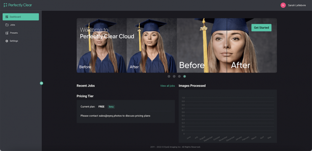Open the Jobs menu item
This screenshot has height=151, width=312.
[x=21, y=25]
